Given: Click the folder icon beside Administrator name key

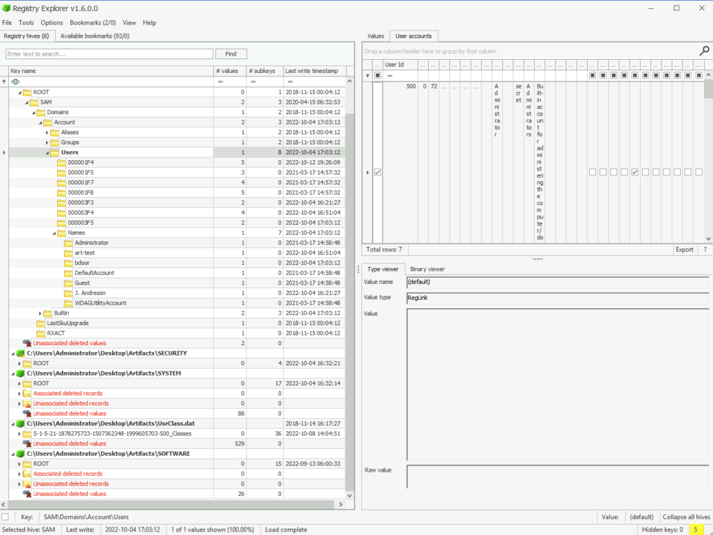Looking at the screenshot, I should (68, 243).
